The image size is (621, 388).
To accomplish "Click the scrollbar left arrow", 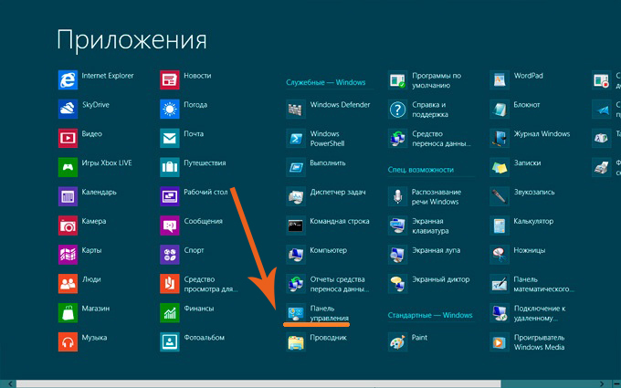I will (9, 384).
